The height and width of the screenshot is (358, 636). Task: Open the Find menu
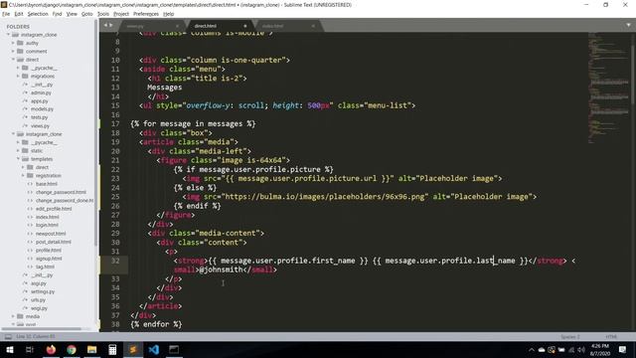[57, 14]
